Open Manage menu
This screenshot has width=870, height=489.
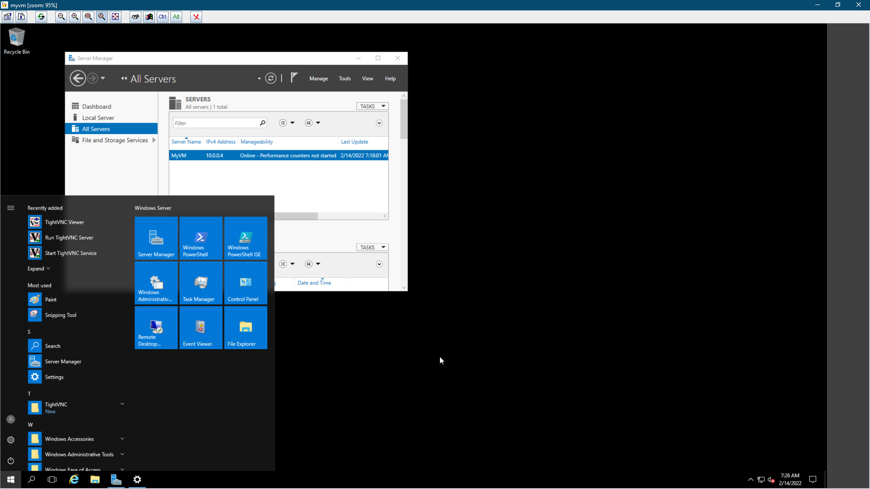[319, 78]
